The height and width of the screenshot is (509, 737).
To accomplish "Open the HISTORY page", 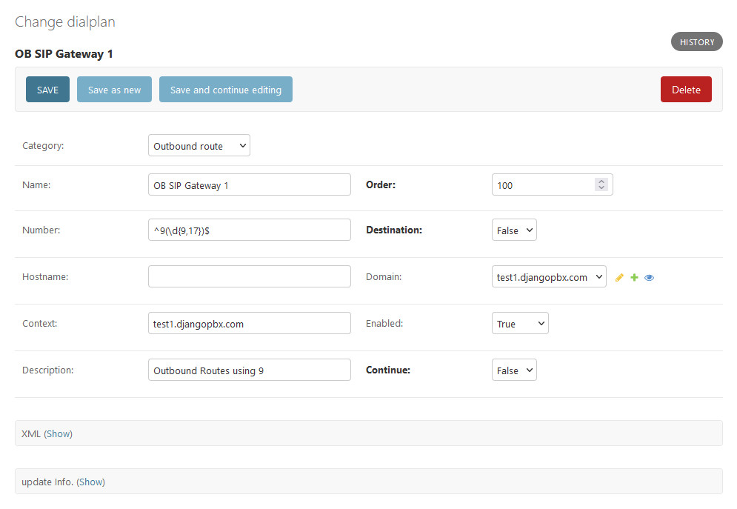I will point(696,42).
